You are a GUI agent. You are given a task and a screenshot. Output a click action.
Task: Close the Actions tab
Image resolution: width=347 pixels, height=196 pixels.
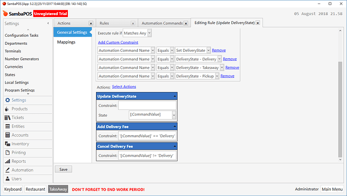coord(91,23)
